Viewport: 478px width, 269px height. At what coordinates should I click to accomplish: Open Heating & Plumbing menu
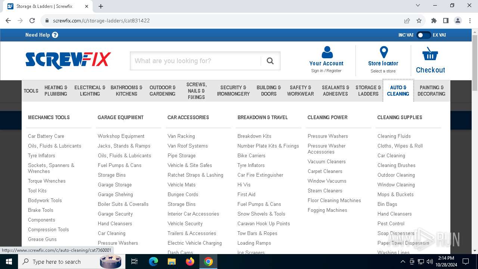[x=56, y=91]
